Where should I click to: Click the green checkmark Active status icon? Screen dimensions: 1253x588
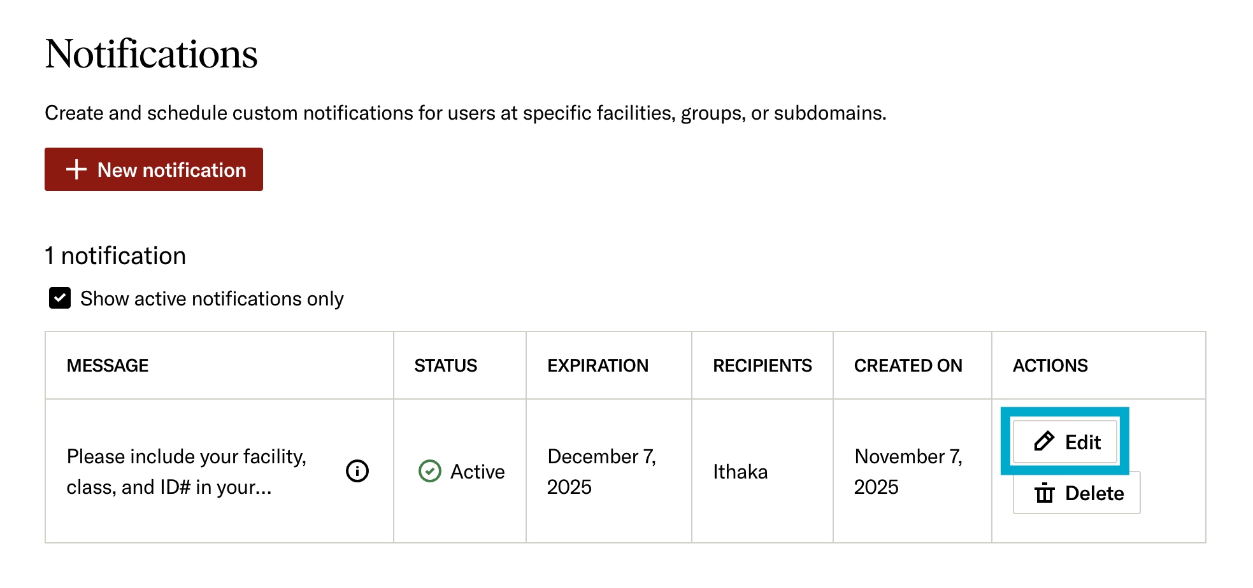[x=429, y=472]
